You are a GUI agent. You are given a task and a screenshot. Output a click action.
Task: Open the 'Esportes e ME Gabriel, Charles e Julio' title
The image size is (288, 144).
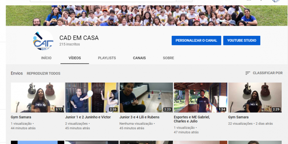192,119
